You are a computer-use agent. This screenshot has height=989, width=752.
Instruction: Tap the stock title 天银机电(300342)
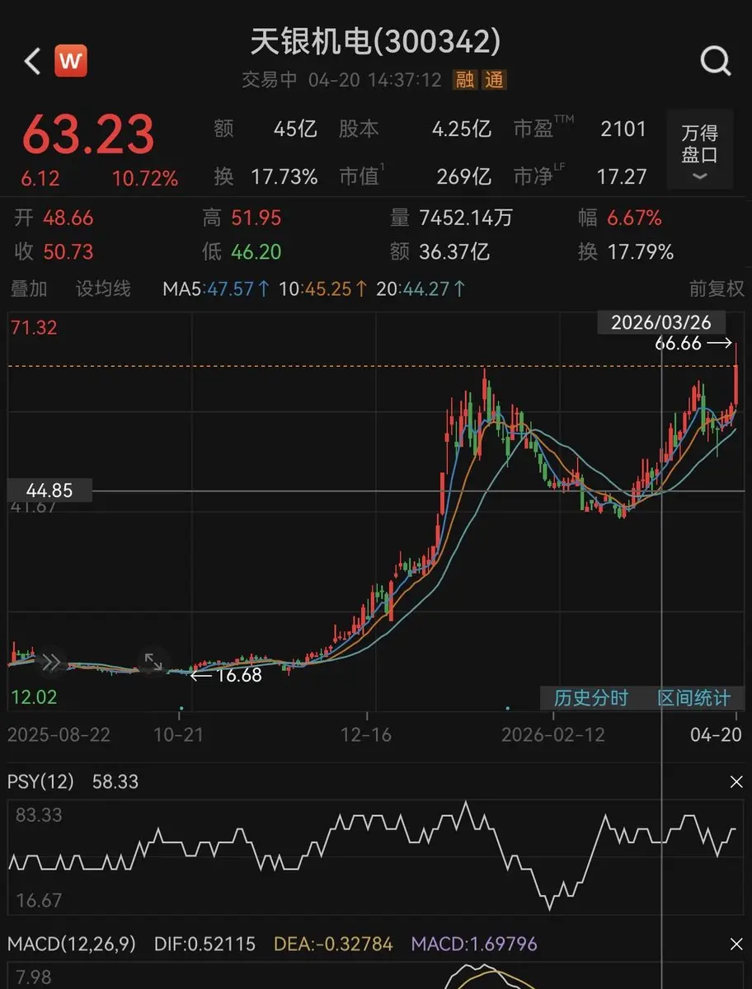click(x=375, y=41)
